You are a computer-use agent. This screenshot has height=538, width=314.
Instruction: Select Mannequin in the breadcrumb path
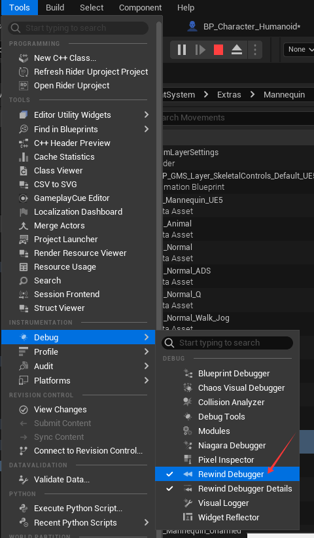coord(284,95)
